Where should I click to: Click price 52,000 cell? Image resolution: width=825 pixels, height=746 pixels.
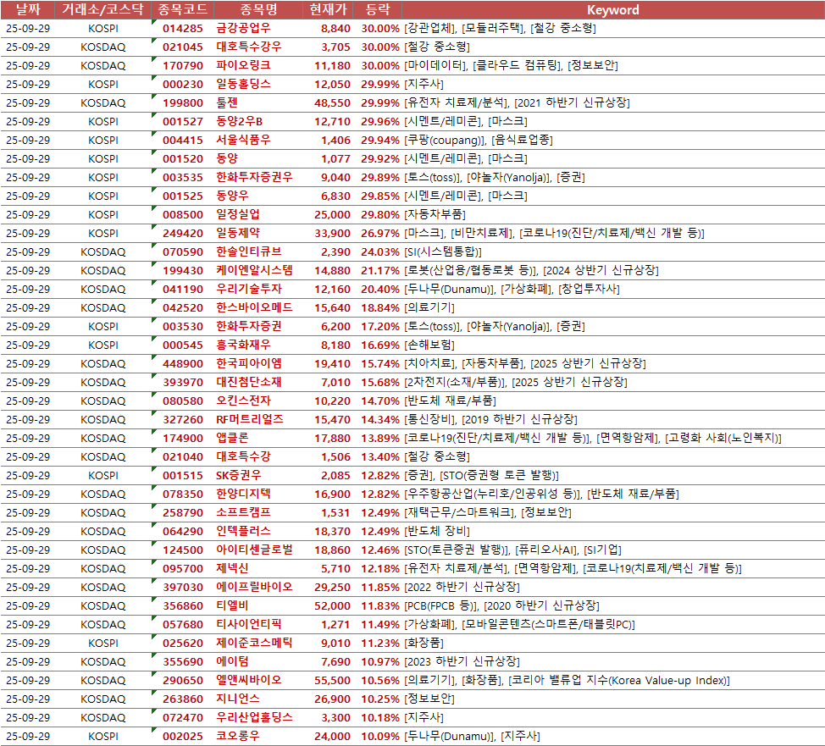(332, 606)
